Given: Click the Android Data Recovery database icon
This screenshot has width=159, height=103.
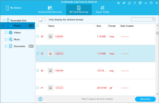Looking at the screenshot, I should 50,8.
